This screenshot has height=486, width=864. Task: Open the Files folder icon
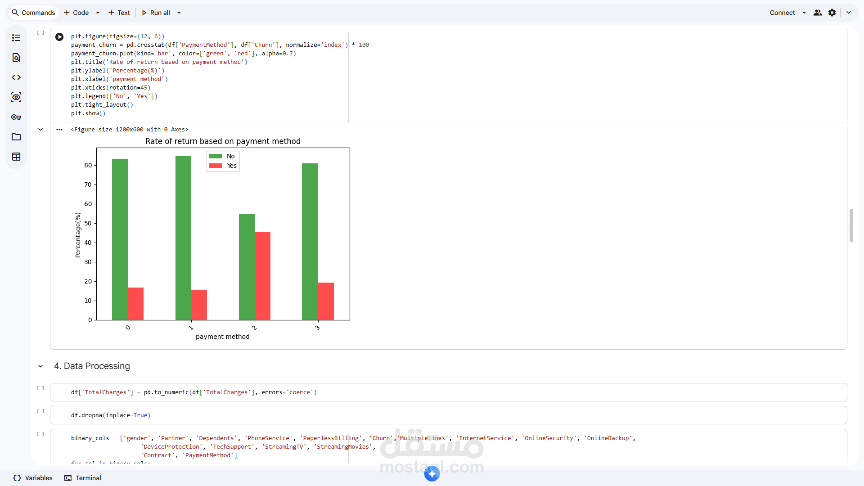tap(16, 137)
